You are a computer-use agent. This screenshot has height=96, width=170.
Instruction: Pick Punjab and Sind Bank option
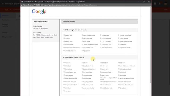(64, 85)
